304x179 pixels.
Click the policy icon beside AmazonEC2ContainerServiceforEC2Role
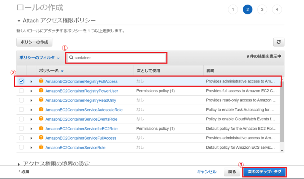(x=41, y=128)
